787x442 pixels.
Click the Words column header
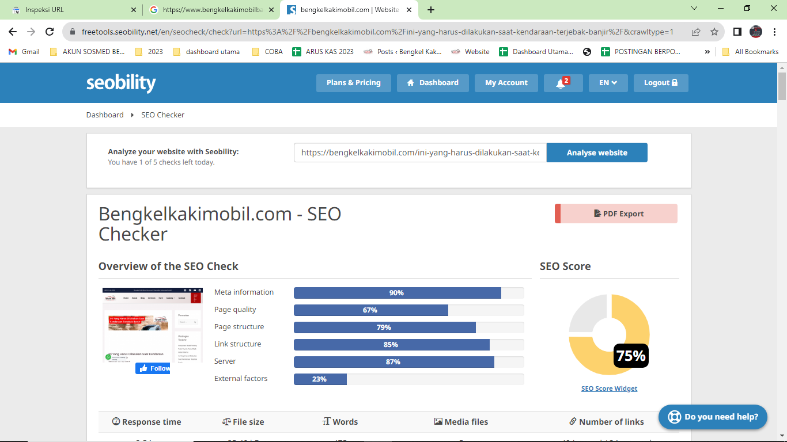[x=340, y=422]
